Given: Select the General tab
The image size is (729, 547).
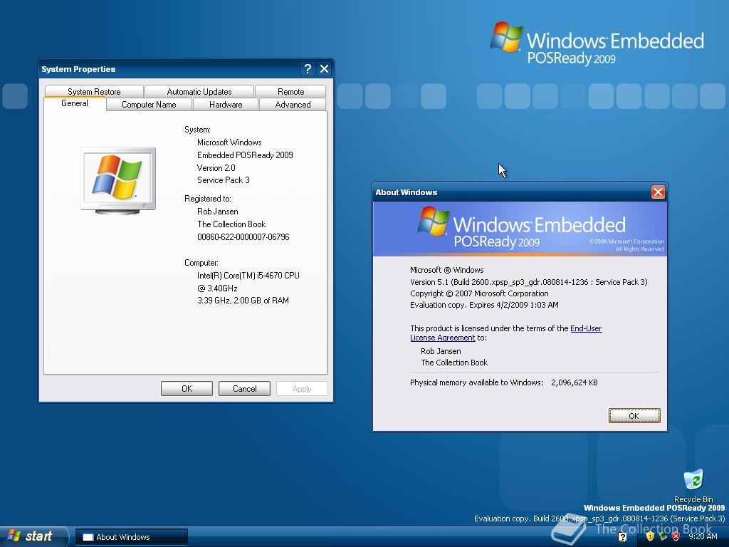Looking at the screenshot, I should coord(74,103).
